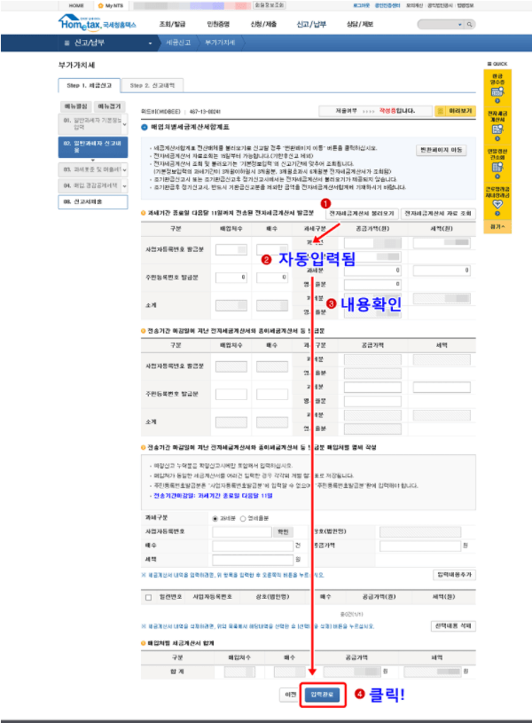This screenshot has width=532, height=723.
Task: Click the 입력완료 button
Action: point(322,695)
